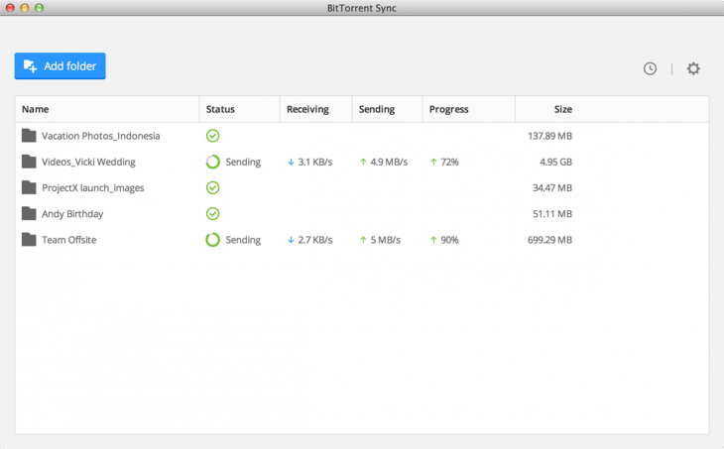
Task: Open settings via the gear icon
Action: [x=693, y=68]
